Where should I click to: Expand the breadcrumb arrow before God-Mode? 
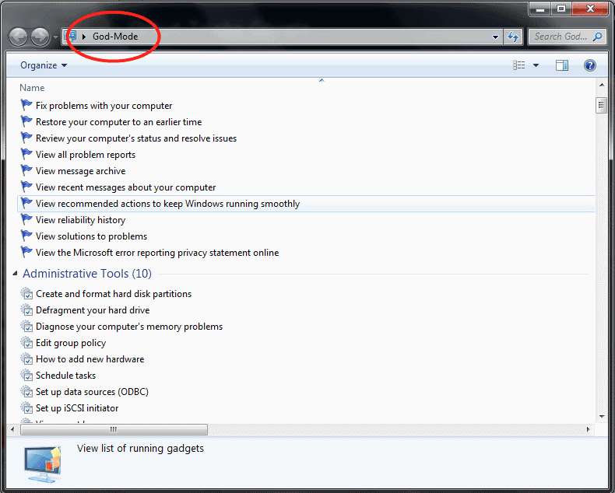pyautogui.click(x=84, y=37)
